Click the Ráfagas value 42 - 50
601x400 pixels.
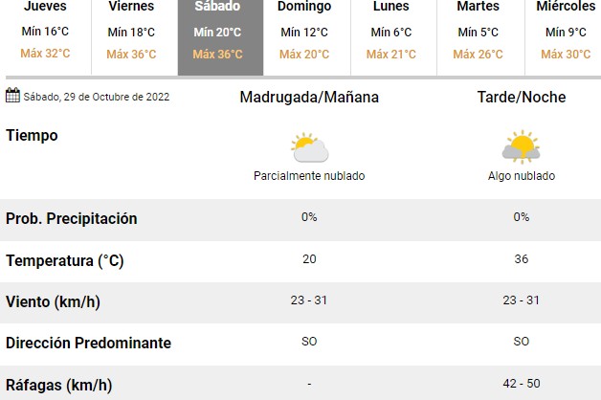(522, 384)
